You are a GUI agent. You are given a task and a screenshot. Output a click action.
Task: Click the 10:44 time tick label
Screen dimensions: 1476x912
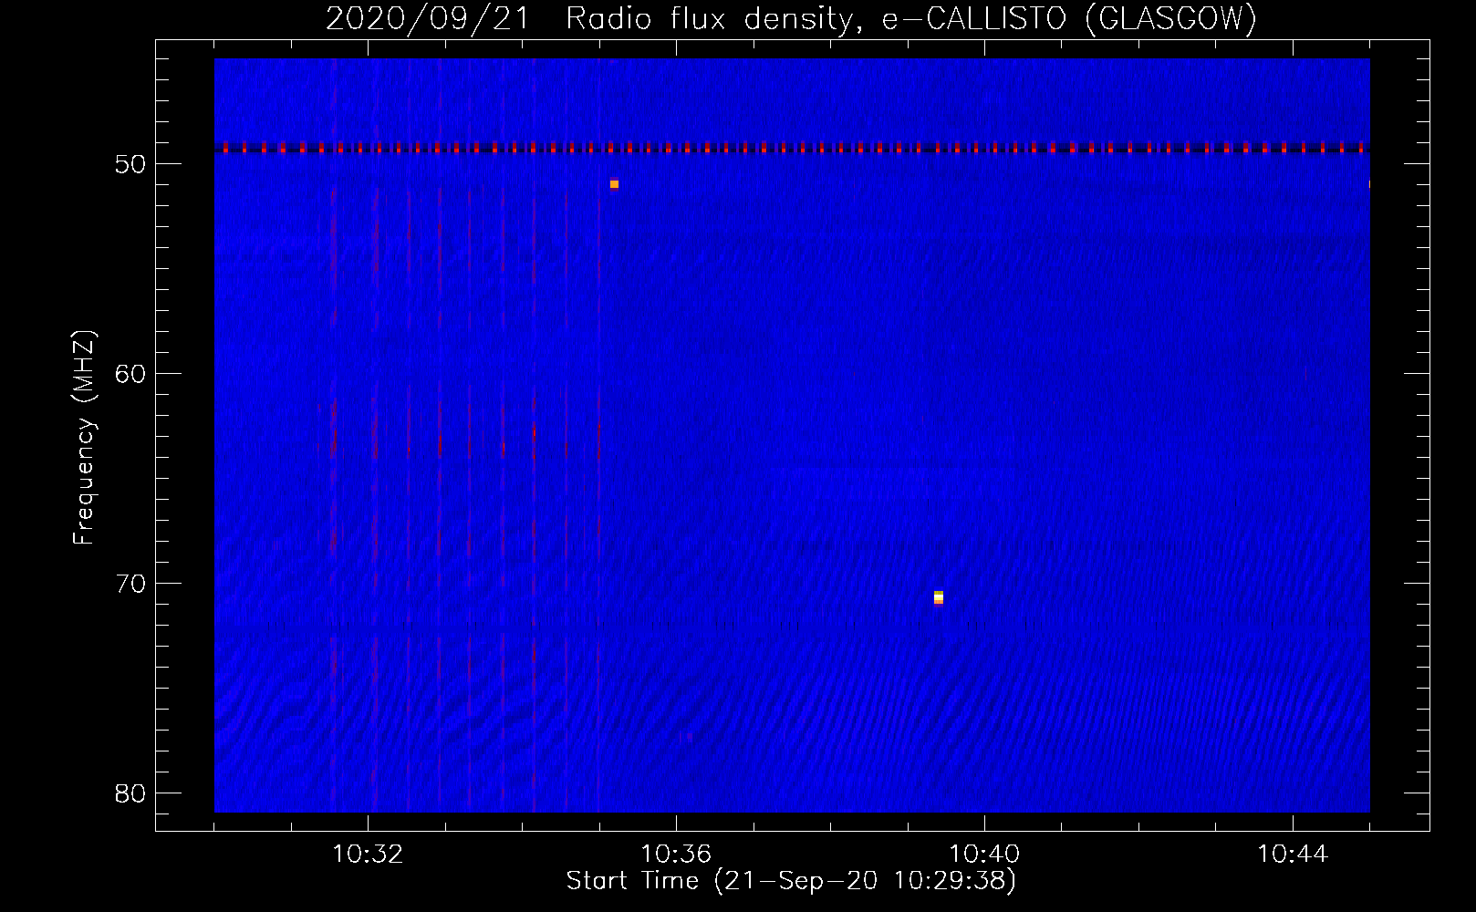1293,855
